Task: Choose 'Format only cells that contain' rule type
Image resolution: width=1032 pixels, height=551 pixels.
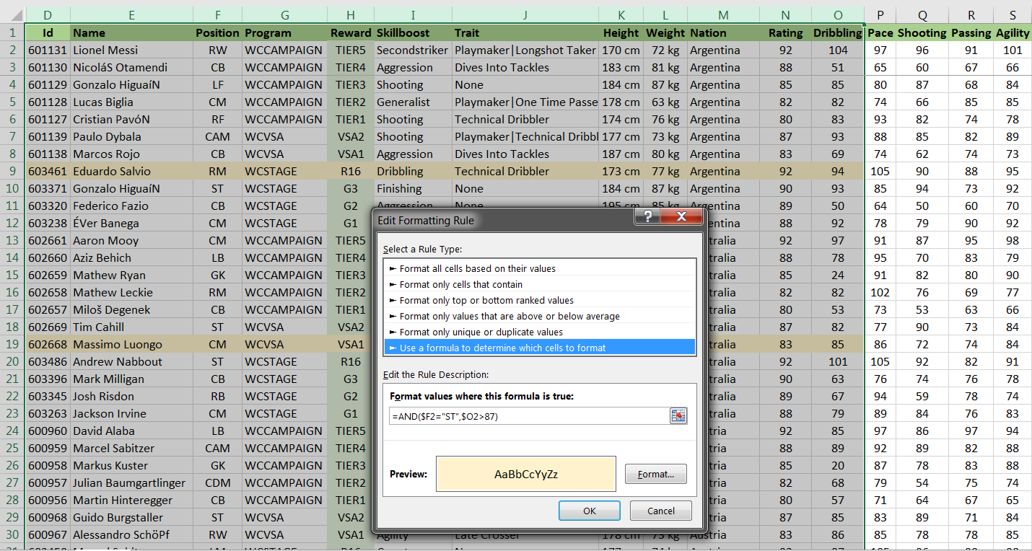Action: (x=460, y=284)
